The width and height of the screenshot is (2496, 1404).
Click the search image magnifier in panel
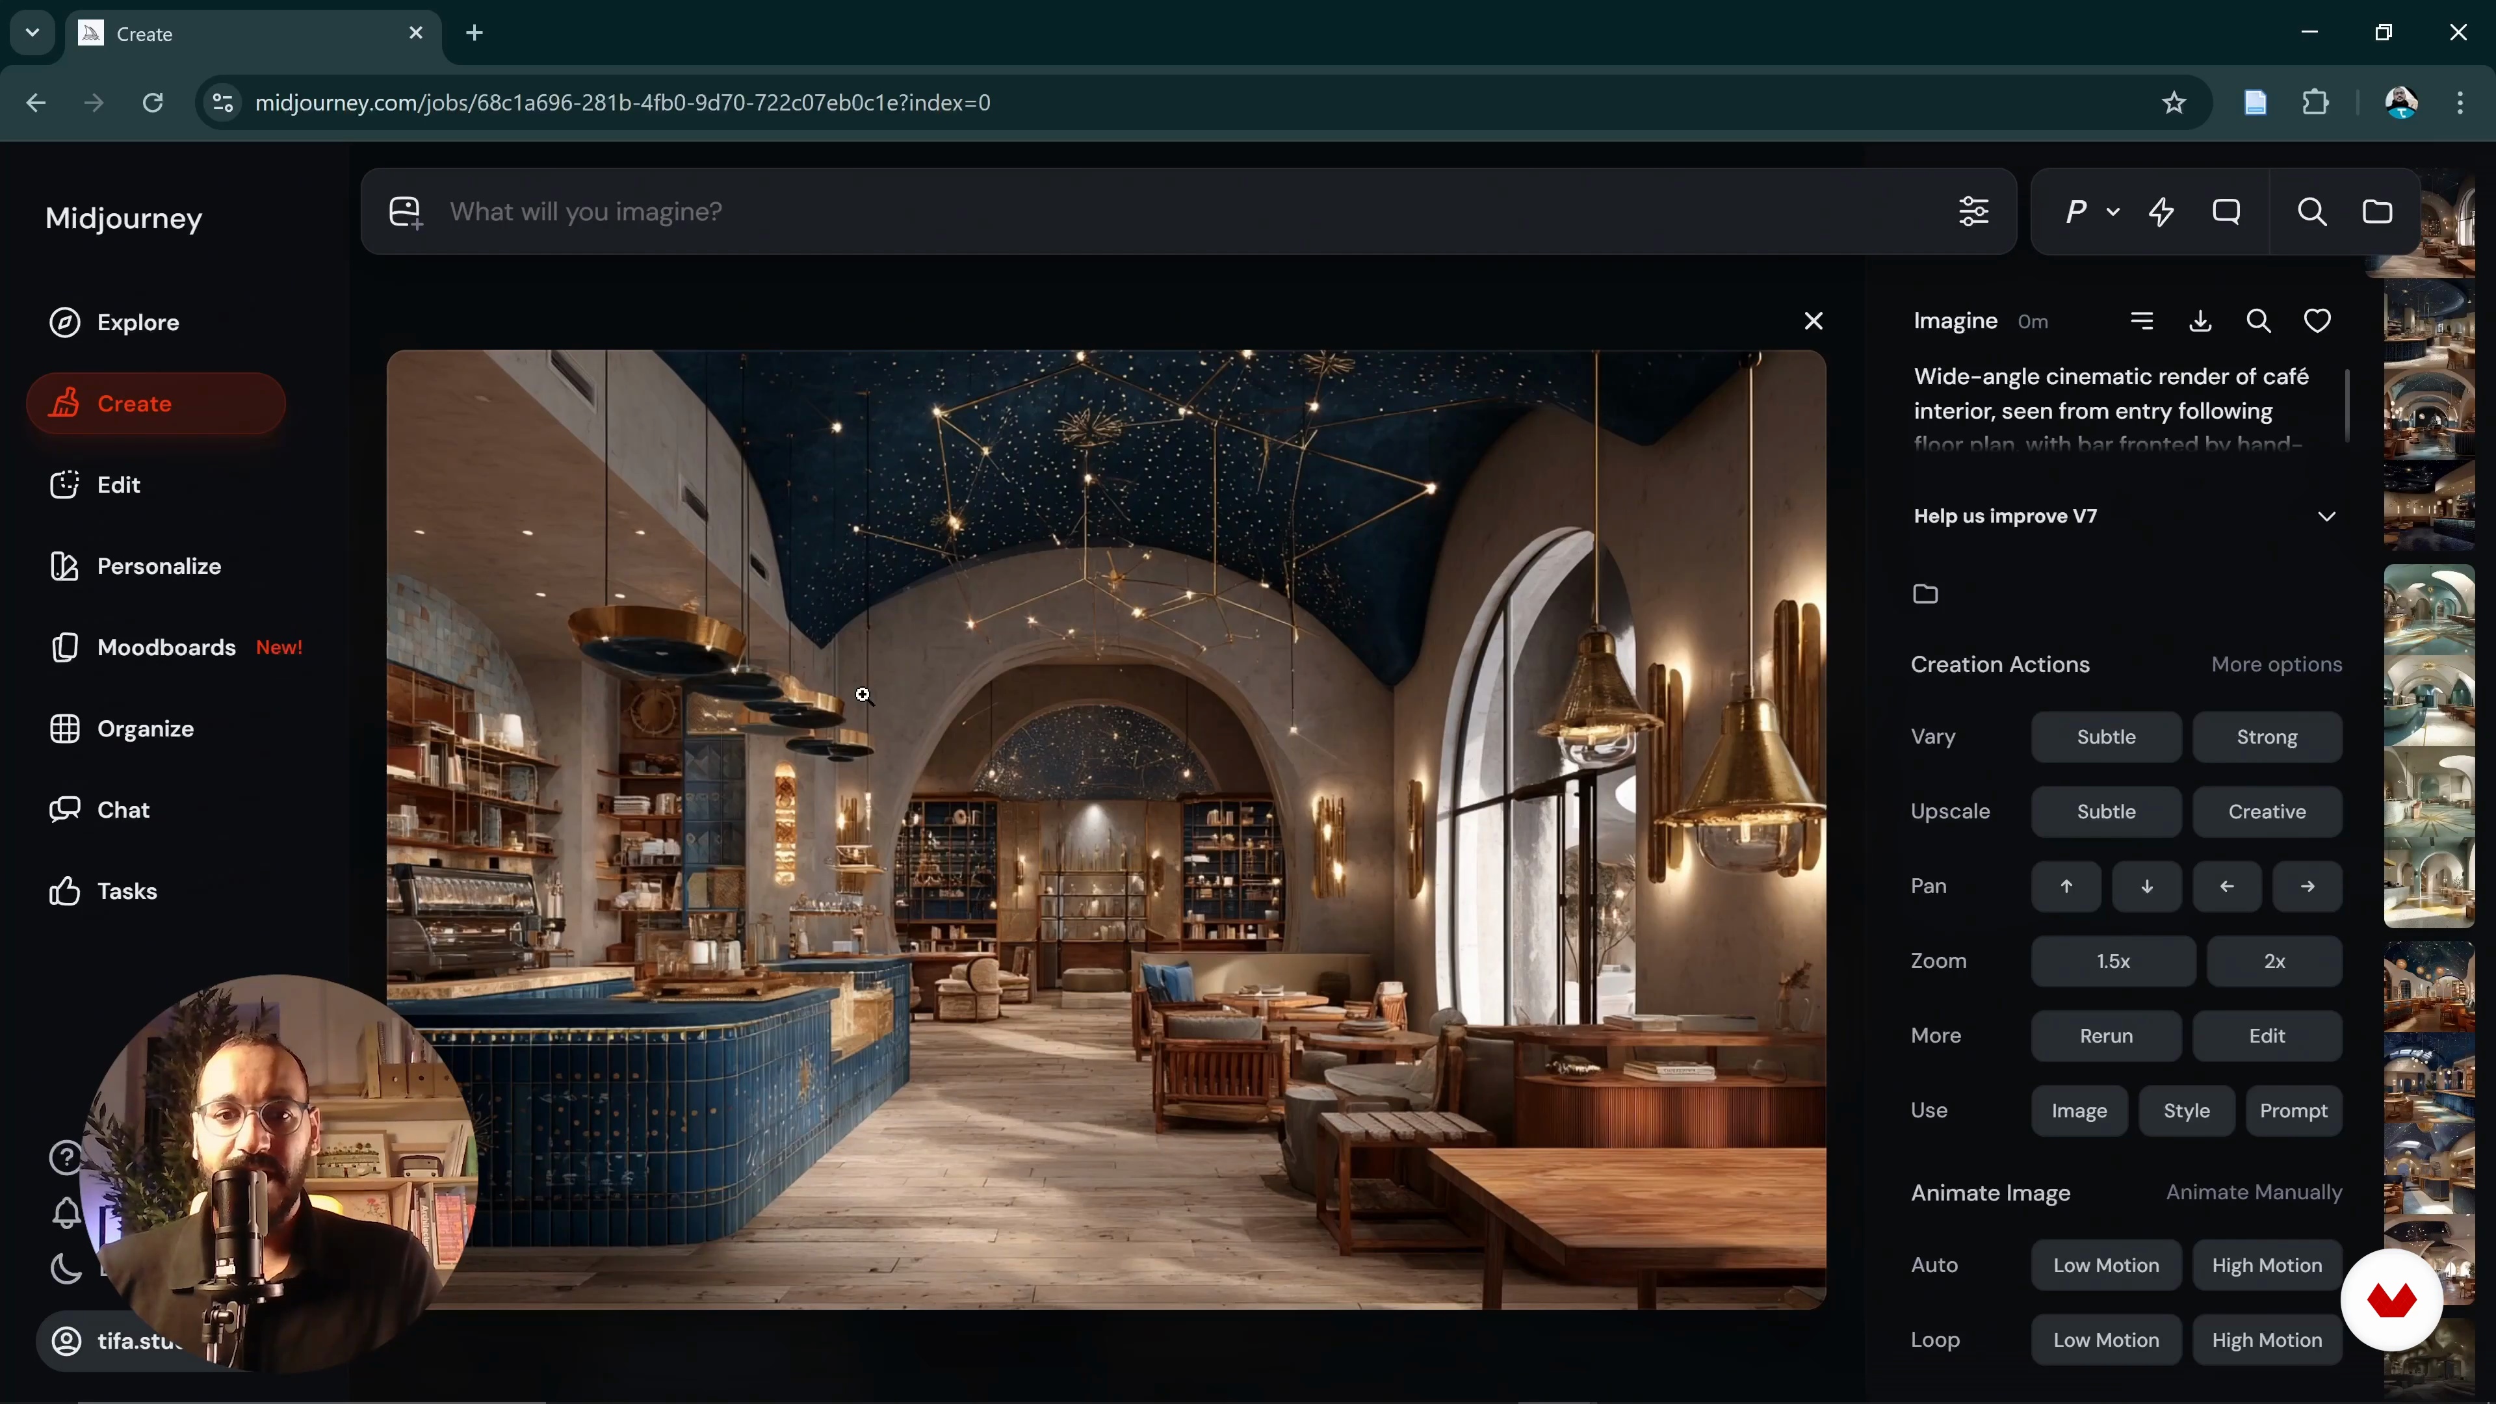[2259, 320]
